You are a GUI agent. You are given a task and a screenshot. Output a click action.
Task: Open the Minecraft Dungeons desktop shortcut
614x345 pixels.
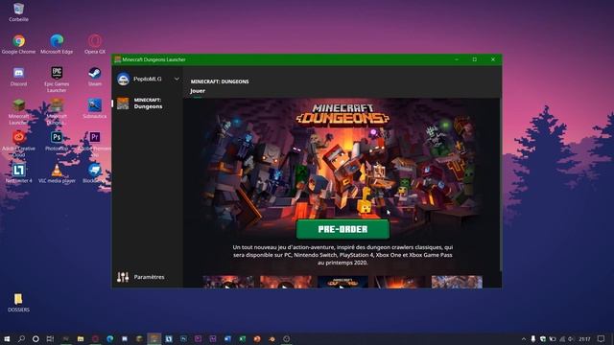[57, 111]
